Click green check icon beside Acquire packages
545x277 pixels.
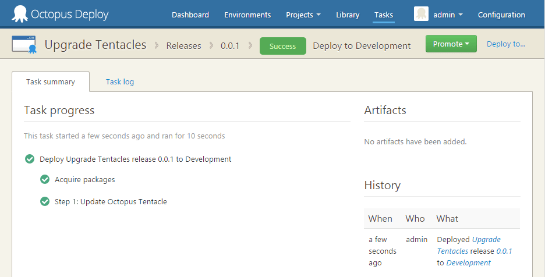(x=45, y=180)
